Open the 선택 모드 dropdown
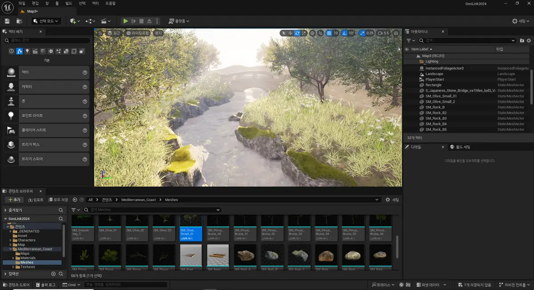Screen dimensions: 534x290 coord(46,21)
